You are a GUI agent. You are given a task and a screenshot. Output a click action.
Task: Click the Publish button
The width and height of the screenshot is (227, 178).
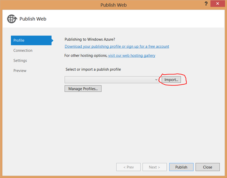tap(181, 167)
